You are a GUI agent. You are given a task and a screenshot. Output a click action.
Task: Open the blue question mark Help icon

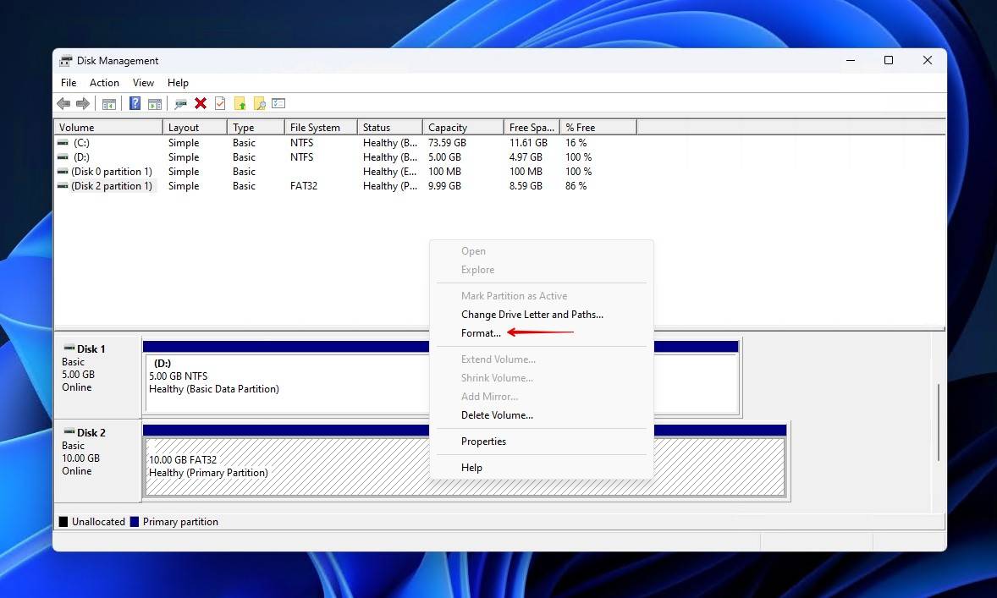point(135,103)
